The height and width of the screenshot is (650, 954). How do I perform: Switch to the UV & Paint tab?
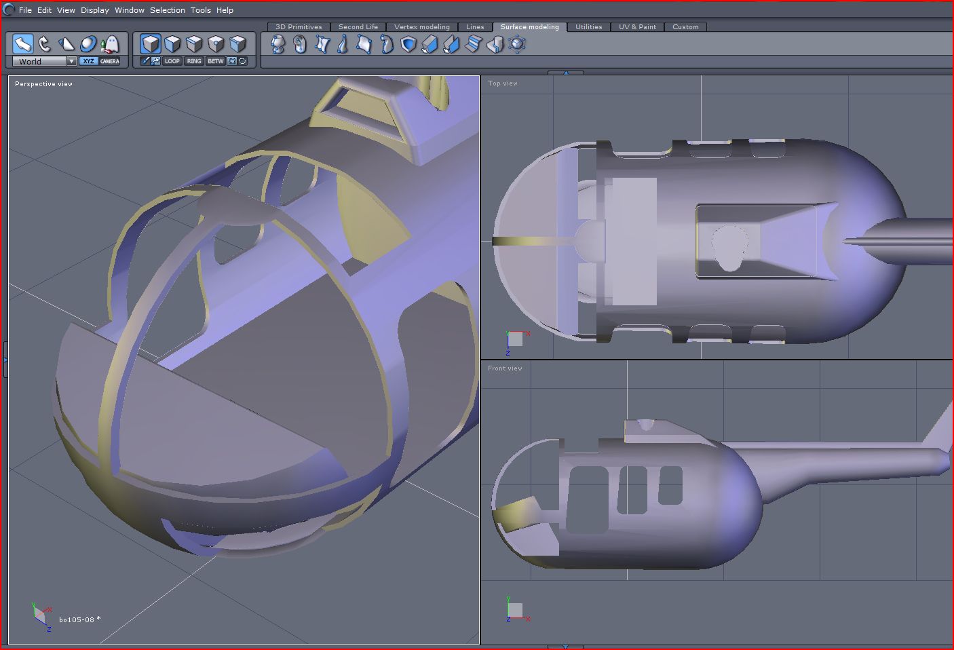click(638, 27)
